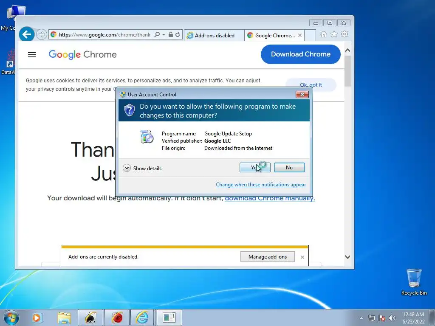Click the Manage add-ons button
The image size is (435, 326).
point(268,257)
